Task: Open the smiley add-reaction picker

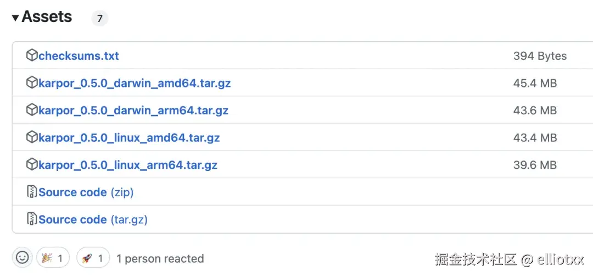Action: tap(23, 257)
